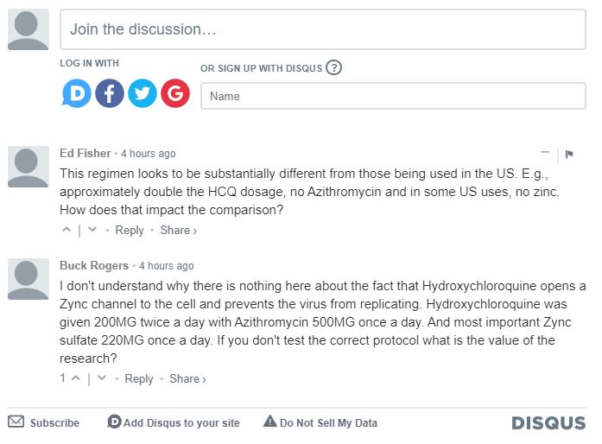Log in with Facebook icon
This screenshot has width=602, height=444.
coord(110,93)
